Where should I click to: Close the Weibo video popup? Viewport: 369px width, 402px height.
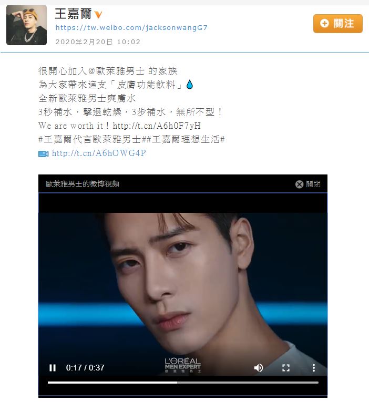(x=307, y=184)
